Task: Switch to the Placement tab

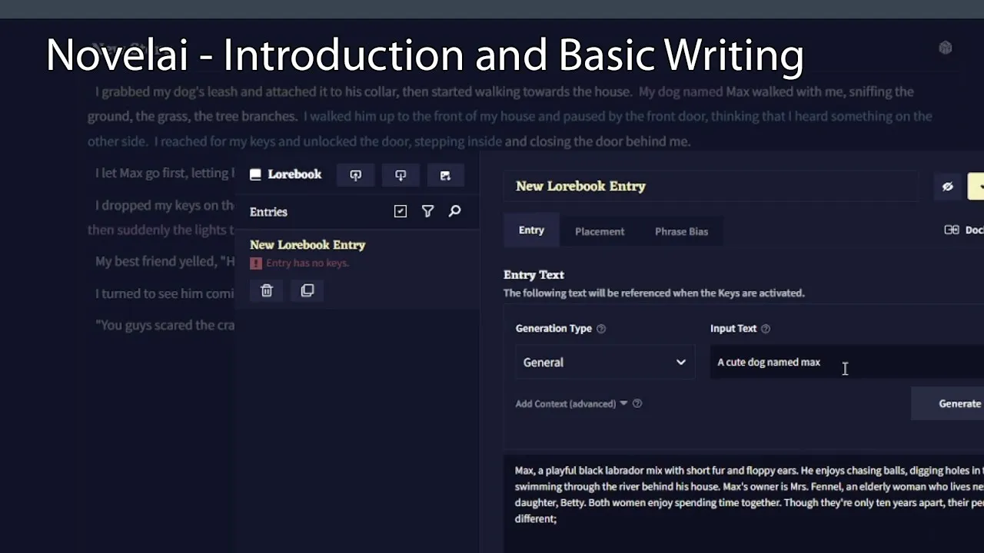Action: (x=600, y=231)
